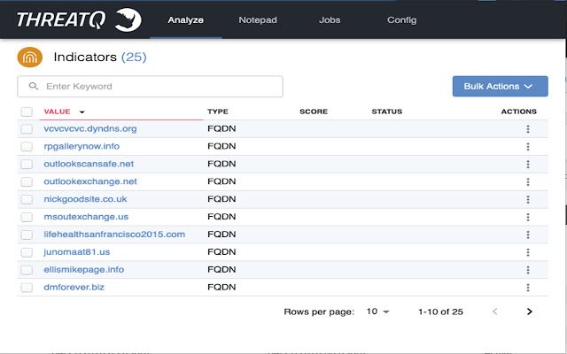Check the box for rpgallerynow.info

[x=27, y=147]
